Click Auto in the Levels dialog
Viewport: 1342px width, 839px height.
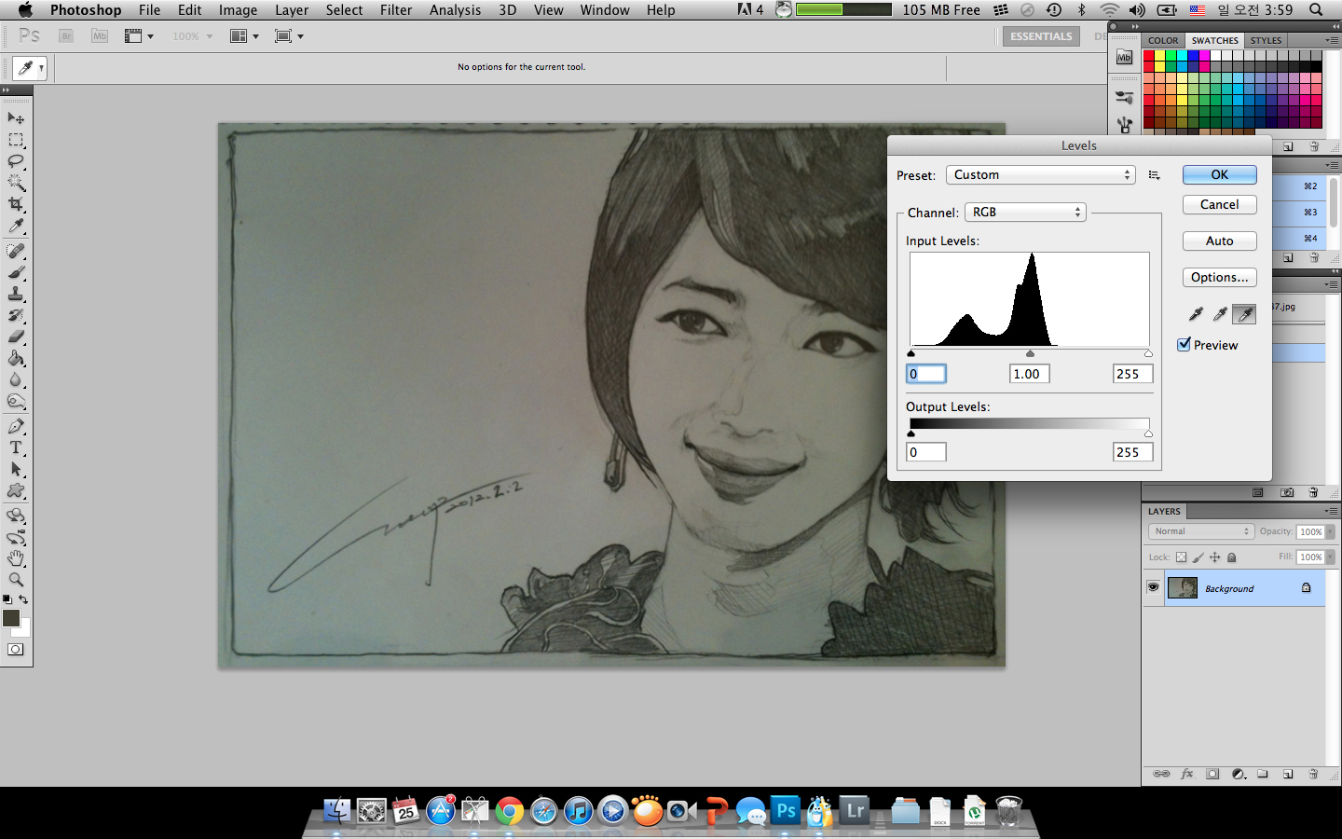1220,241
